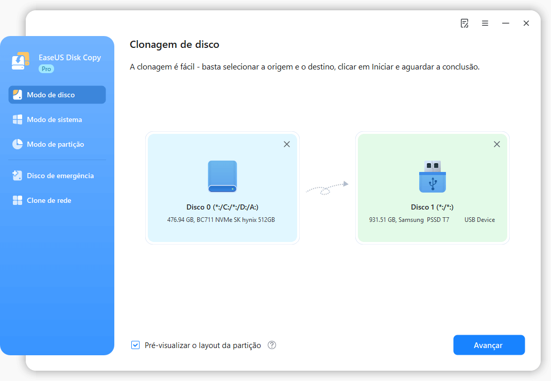The height and width of the screenshot is (381, 551).
Task: Open the help question mark icon
Action: [272, 345]
